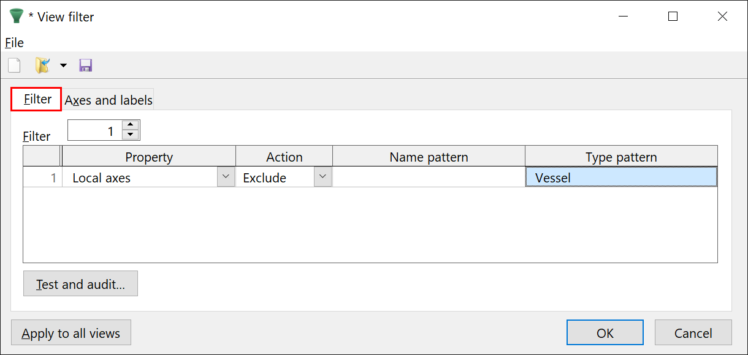Switch to the Filter tab
Viewport: 748px width, 355px height.
37,99
